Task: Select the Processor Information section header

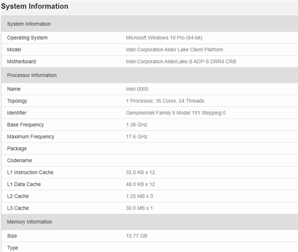Action: 32,75
